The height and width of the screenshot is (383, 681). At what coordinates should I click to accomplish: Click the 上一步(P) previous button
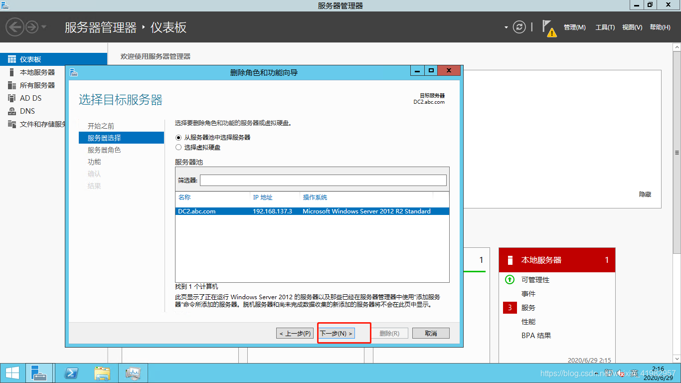296,333
